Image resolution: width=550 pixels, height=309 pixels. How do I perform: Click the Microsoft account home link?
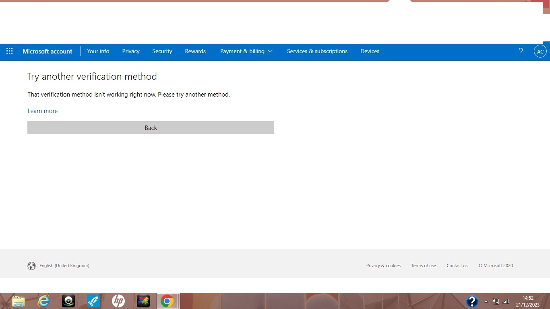coord(48,51)
